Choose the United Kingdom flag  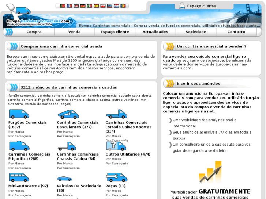[x=76, y=6]
